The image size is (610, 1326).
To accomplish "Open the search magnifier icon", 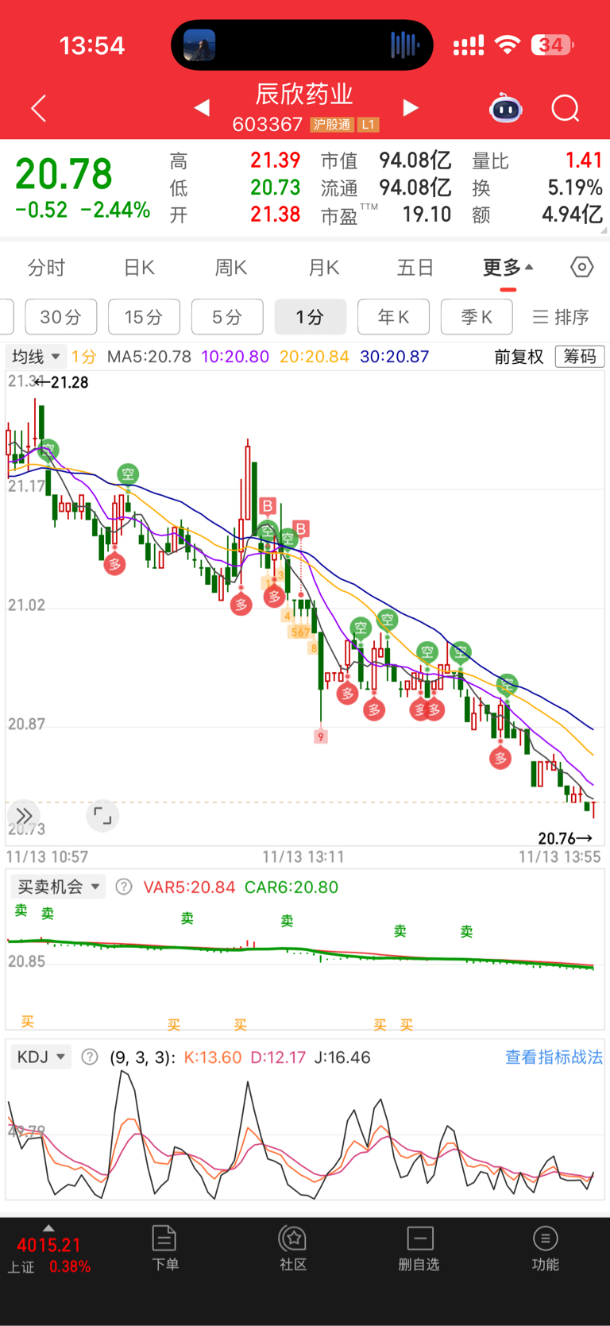I will tap(566, 108).
